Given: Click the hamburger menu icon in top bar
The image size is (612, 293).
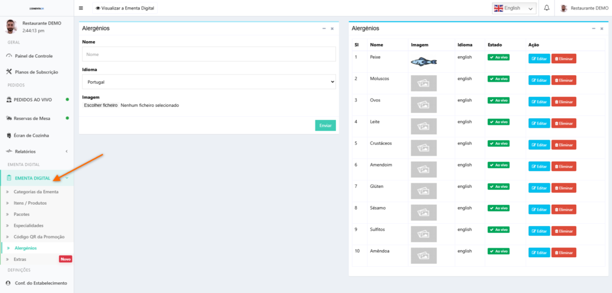Looking at the screenshot, I should pos(81,8).
